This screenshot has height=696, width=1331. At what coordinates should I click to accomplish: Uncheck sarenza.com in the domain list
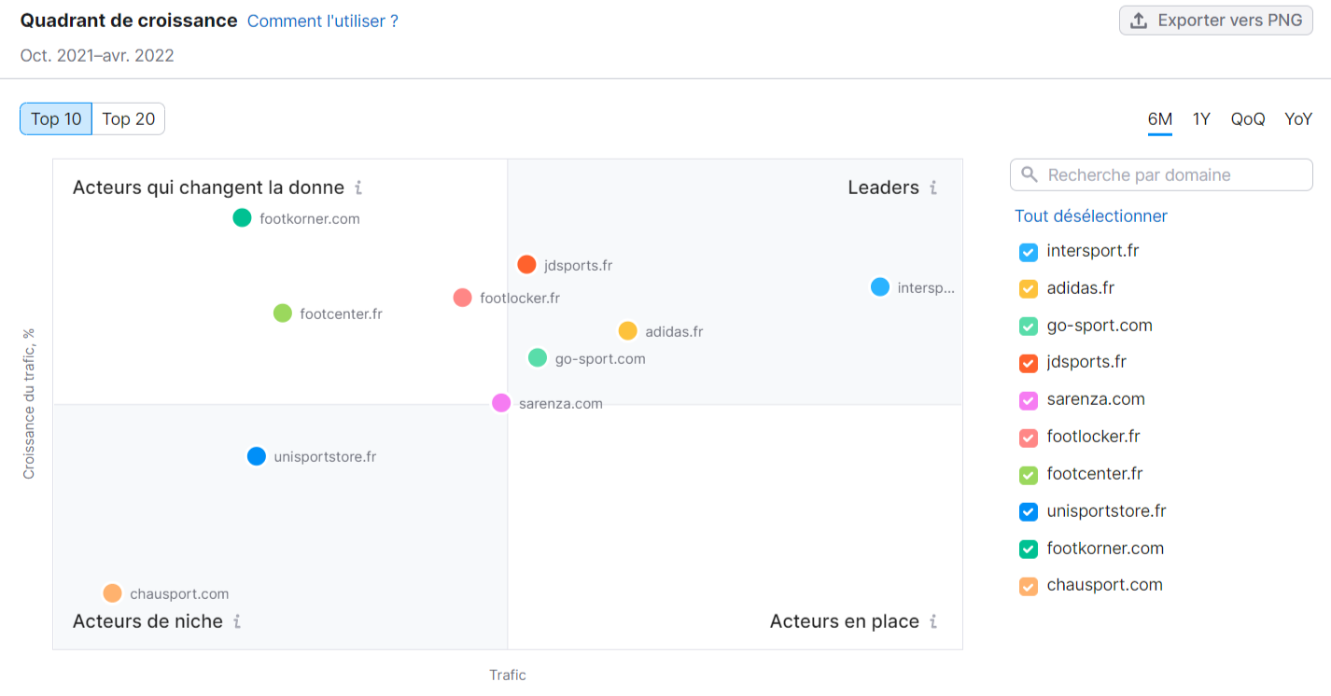pyautogui.click(x=1027, y=400)
